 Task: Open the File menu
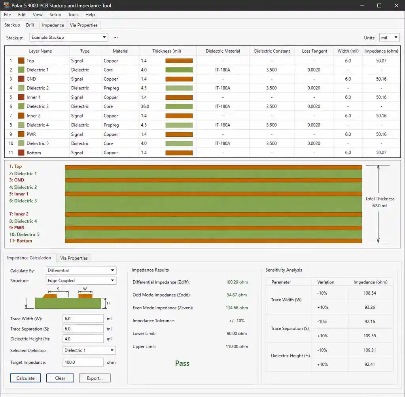(x=7, y=15)
